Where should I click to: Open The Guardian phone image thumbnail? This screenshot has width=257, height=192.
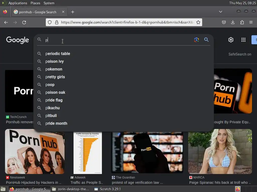(147, 152)
